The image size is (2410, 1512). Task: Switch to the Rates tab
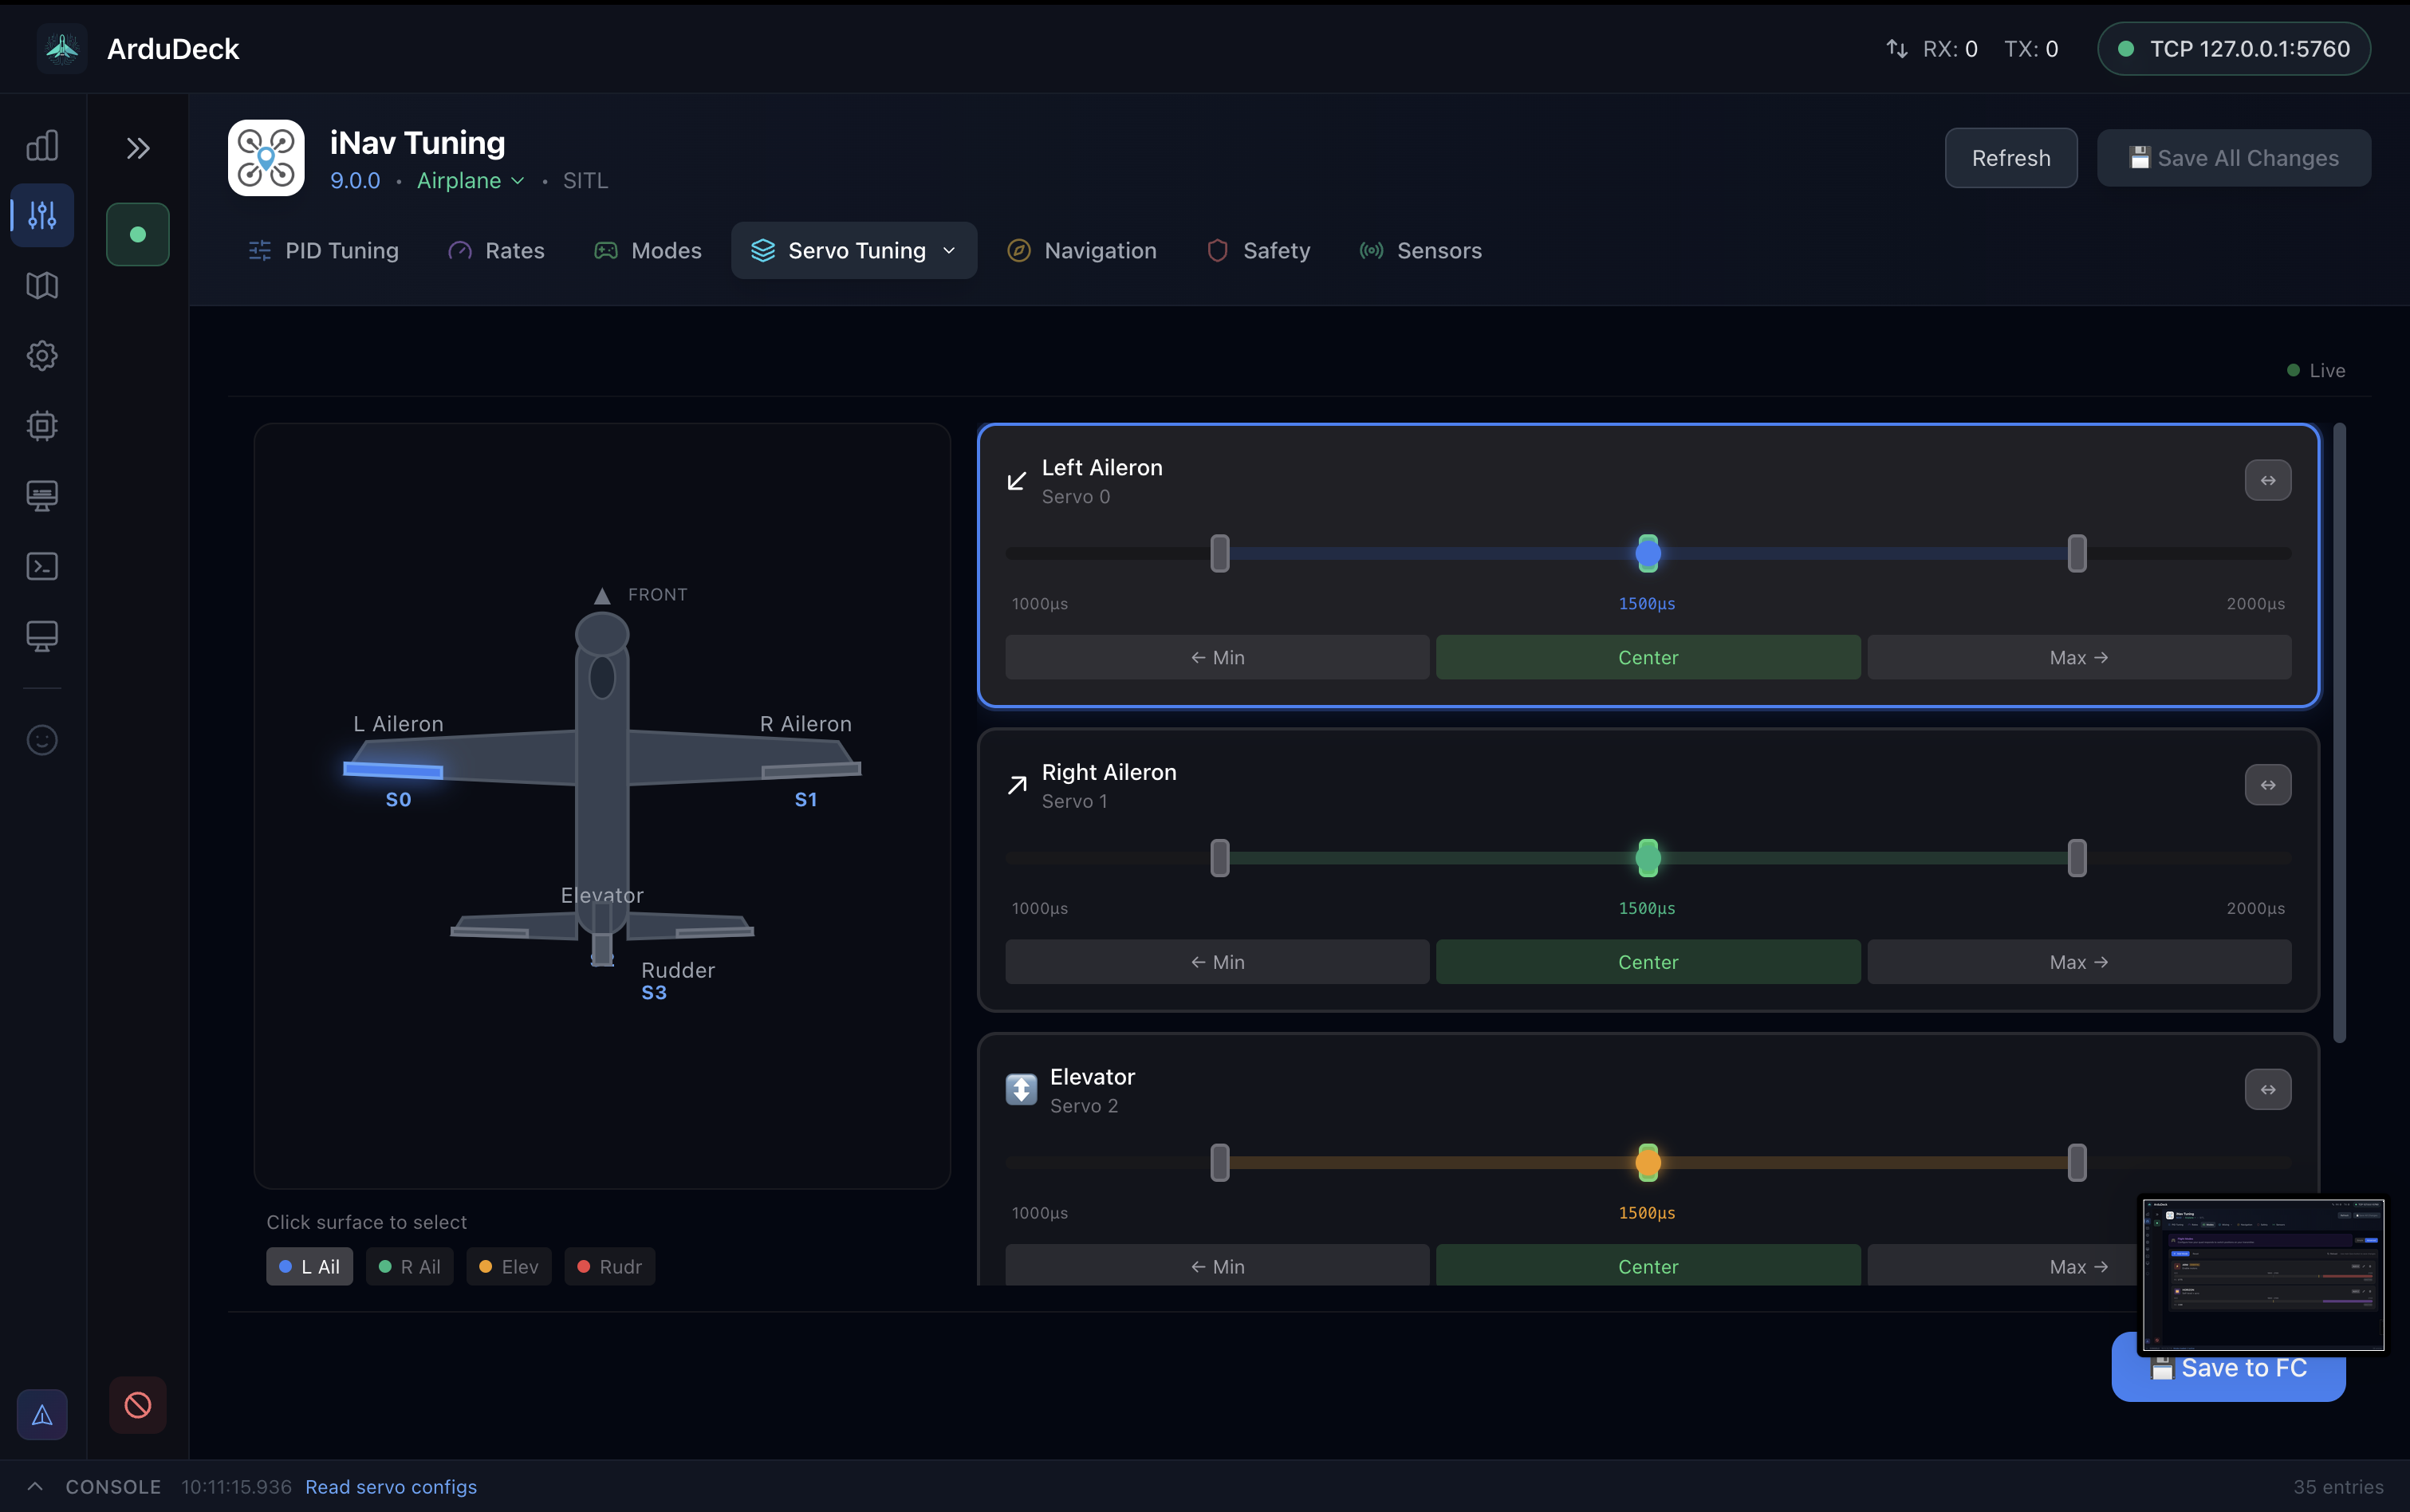(x=496, y=250)
